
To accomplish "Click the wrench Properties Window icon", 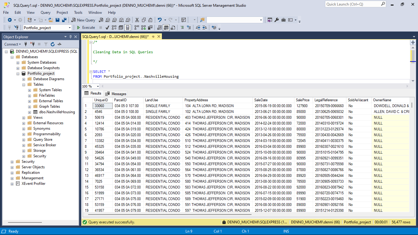I will tap(277, 20).
